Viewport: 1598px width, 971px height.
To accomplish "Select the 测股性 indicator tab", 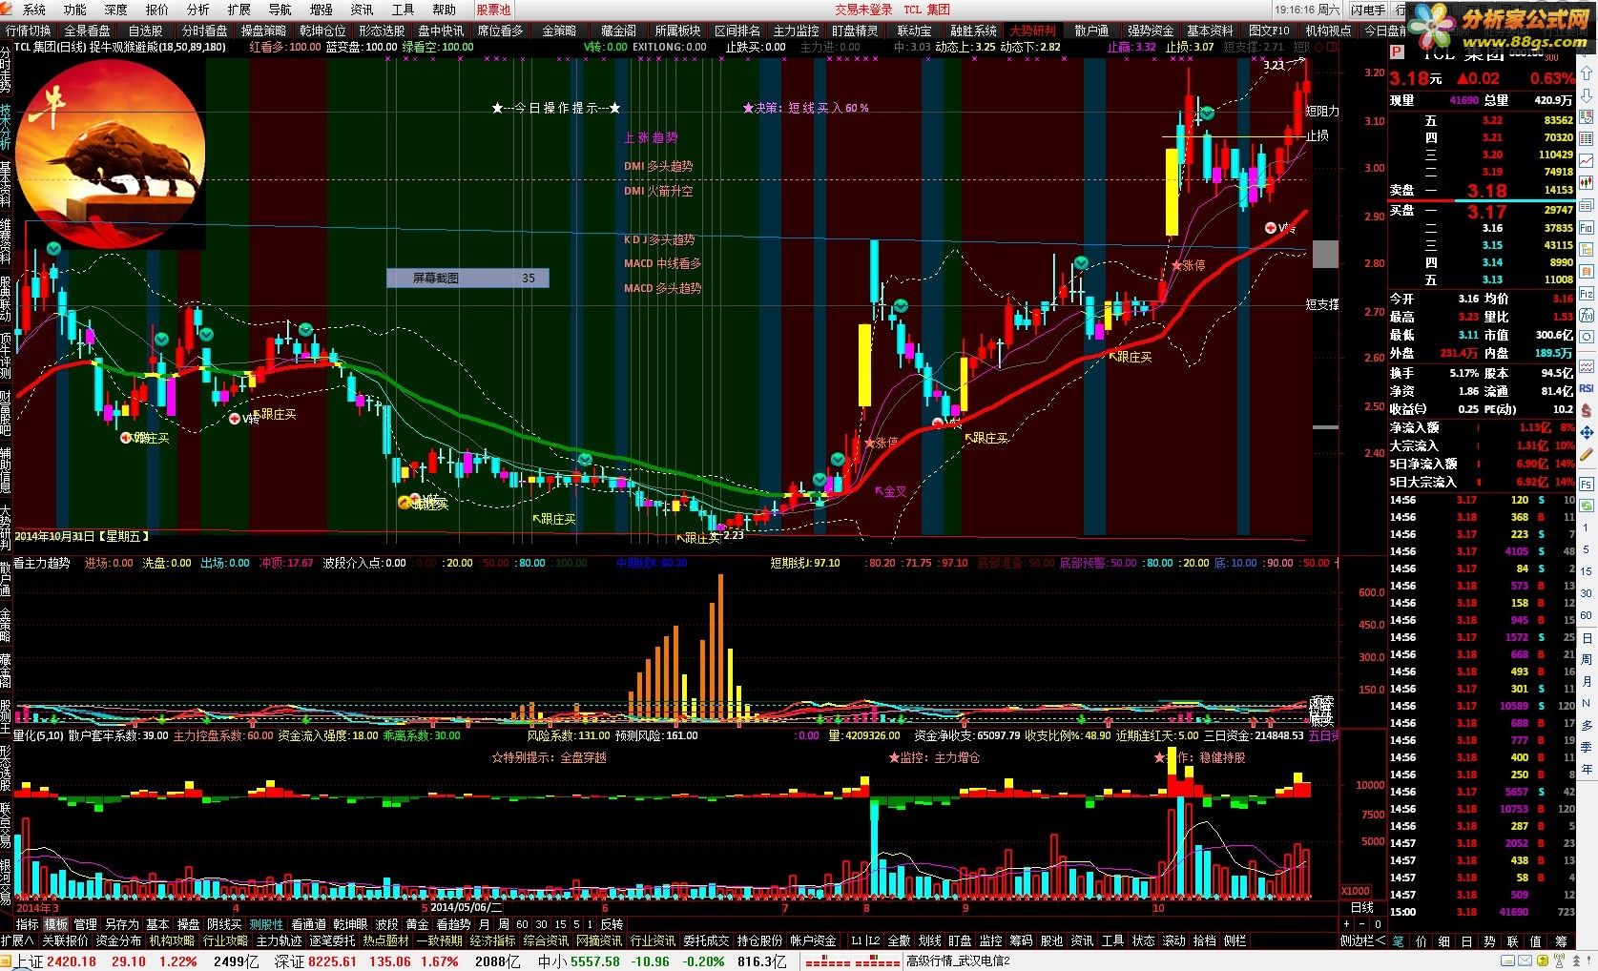I will tap(266, 924).
